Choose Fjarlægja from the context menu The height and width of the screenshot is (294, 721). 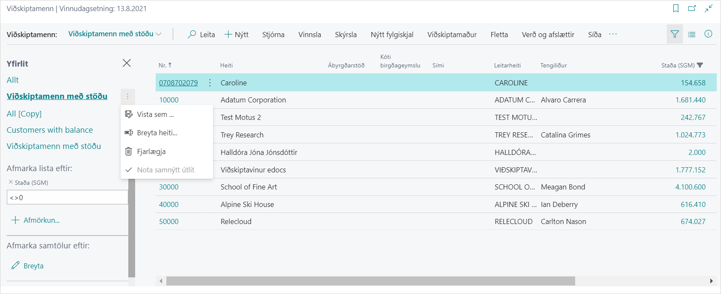[x=151, y=151]
